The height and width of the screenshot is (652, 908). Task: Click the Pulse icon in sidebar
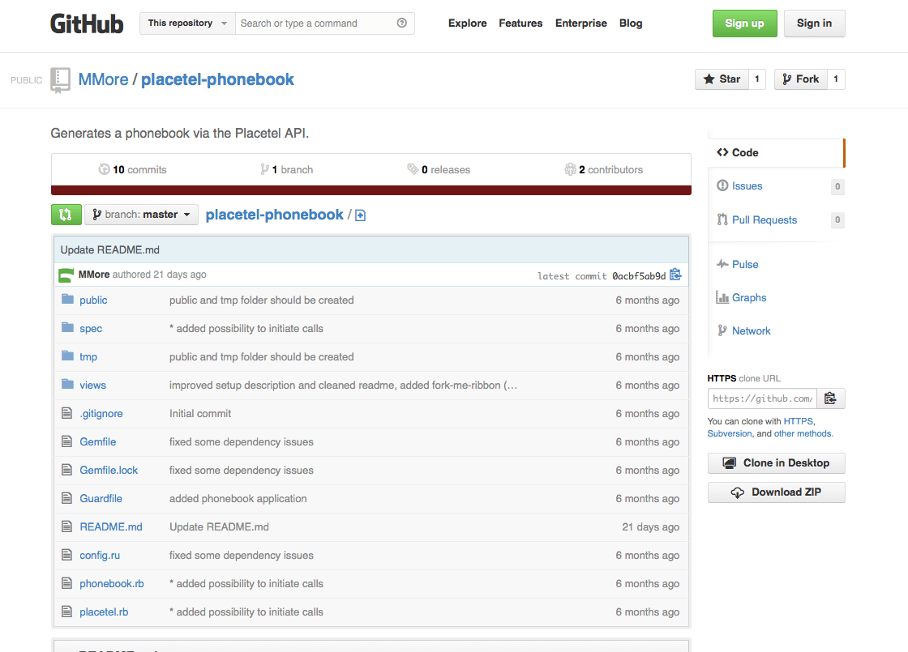pyautogui.click(x=722, y=264)
